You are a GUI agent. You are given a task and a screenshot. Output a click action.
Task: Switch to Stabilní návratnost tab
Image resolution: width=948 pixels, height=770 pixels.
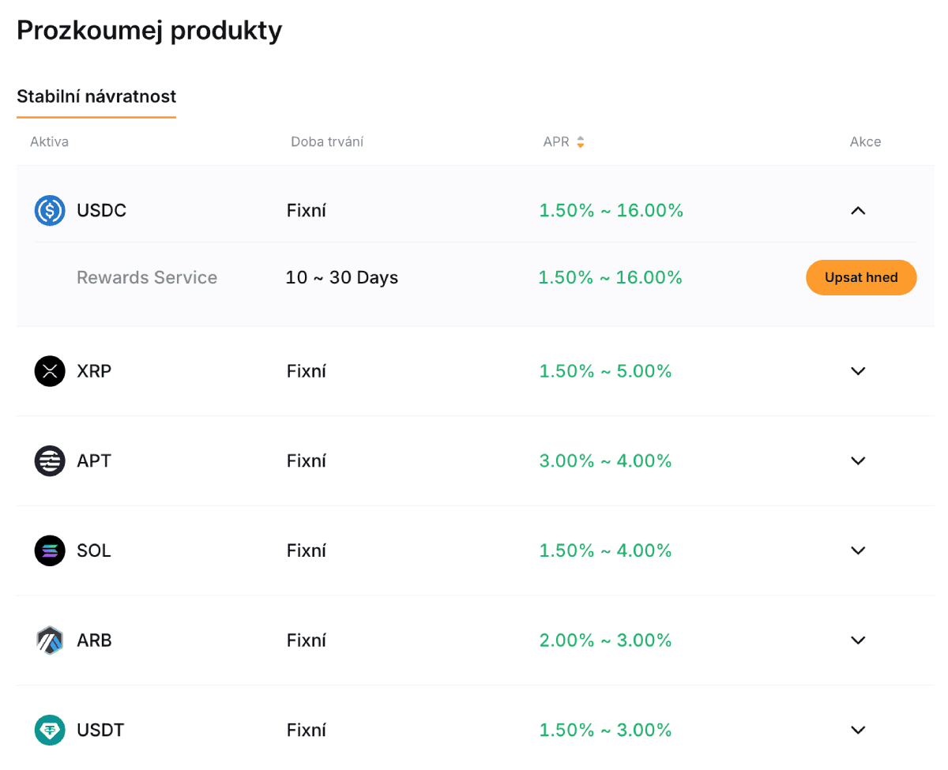[x=96, y=97]
